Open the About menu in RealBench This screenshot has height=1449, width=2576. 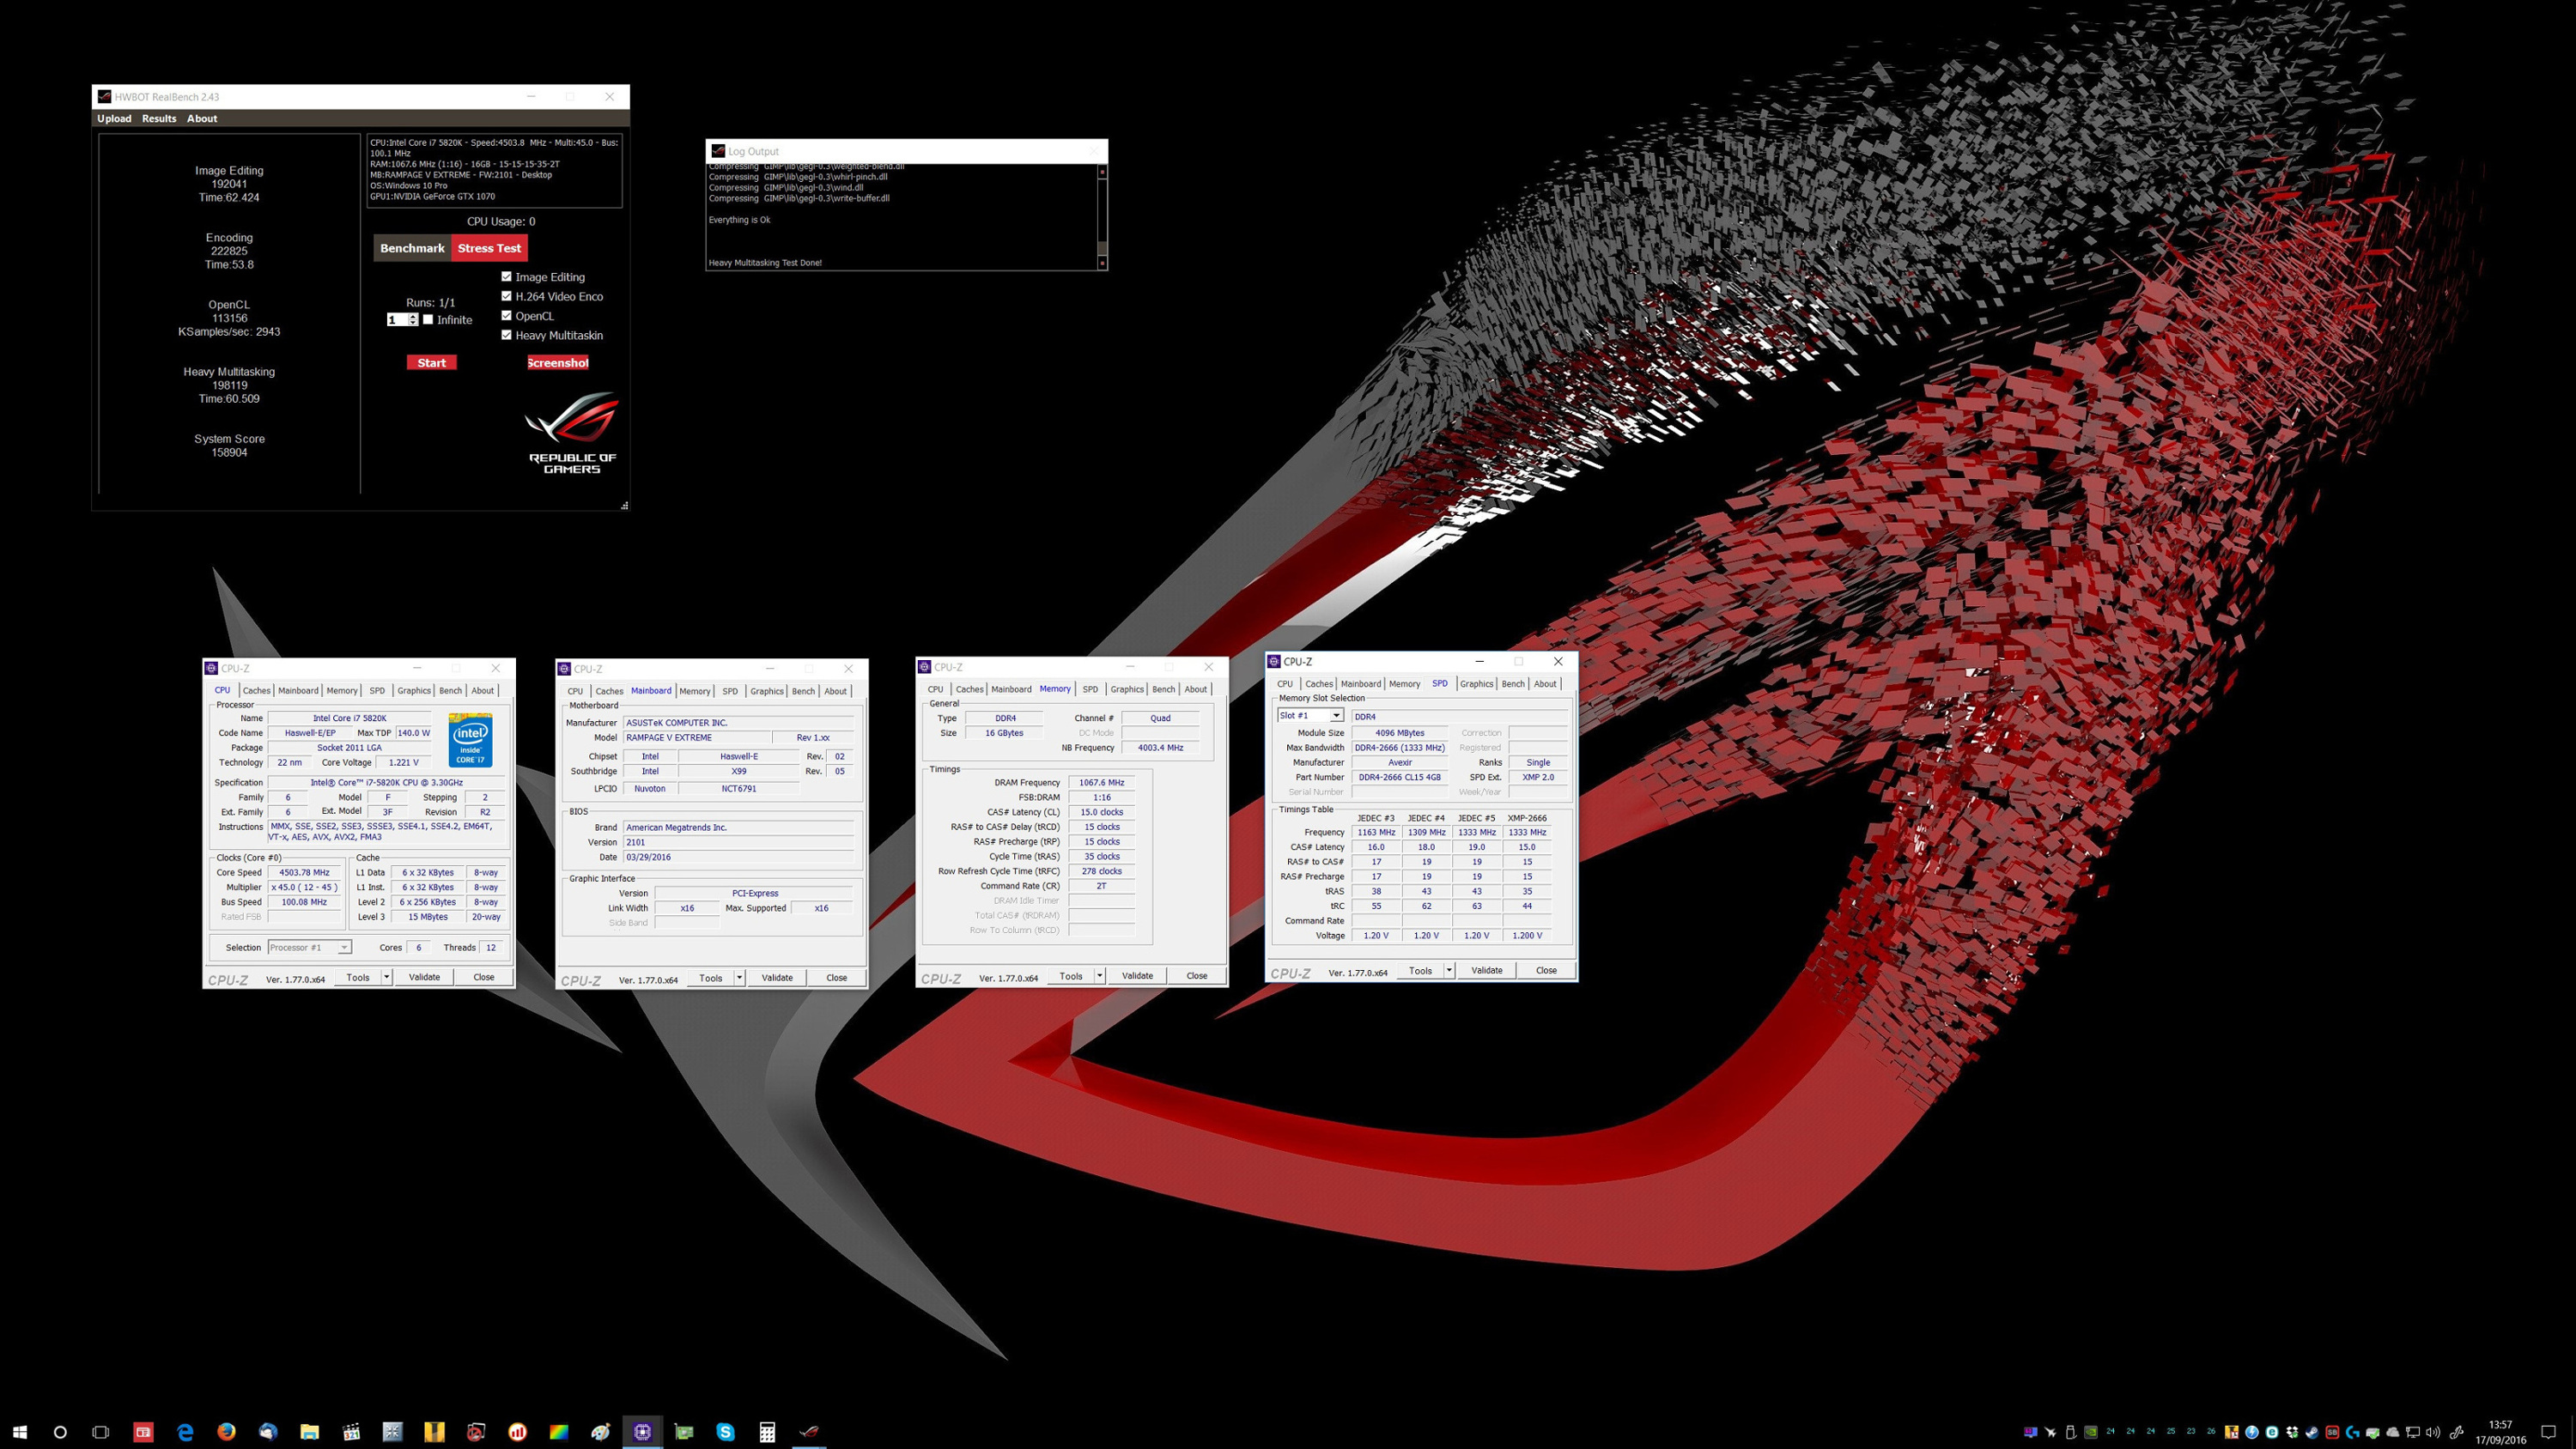202,119
